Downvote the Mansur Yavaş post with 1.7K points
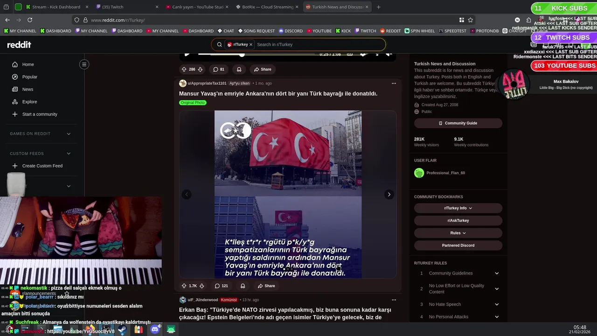The height and width of the screenshot is (336, 597). point(202,286)
